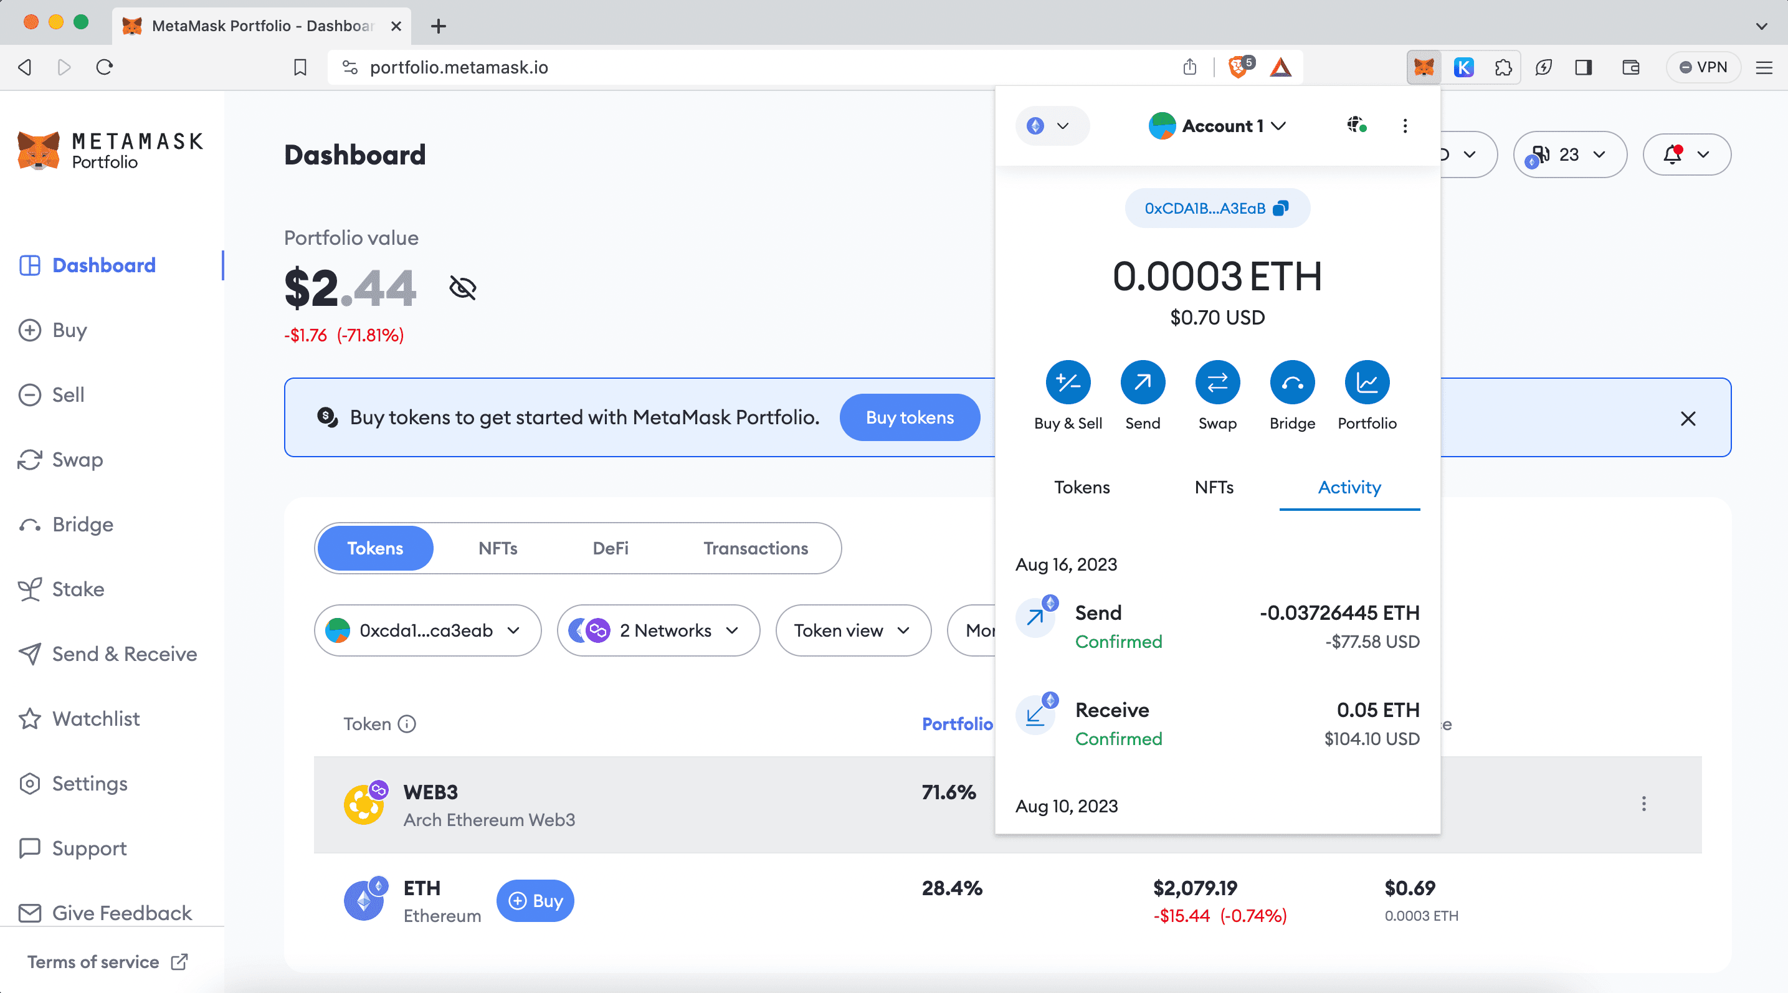1788x993 pixels.
Task: Open connected sites globe icon in popup
Action: 1357,126
